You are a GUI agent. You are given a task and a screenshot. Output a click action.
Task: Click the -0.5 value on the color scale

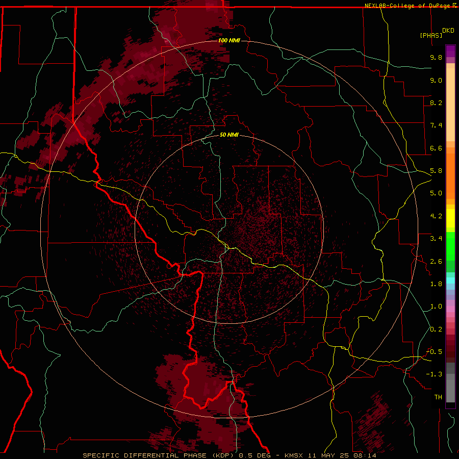point(434,352)
